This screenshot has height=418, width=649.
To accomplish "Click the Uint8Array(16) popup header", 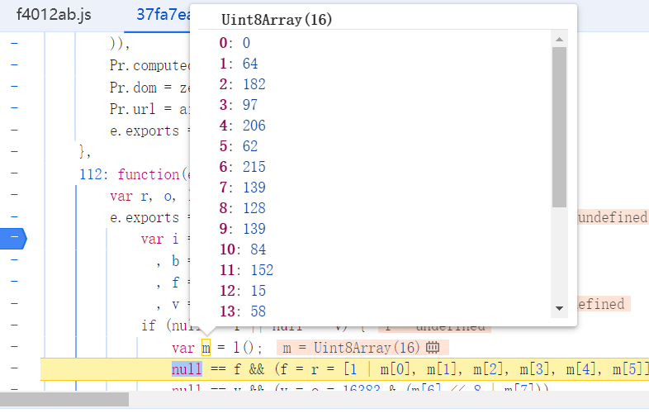I will (x=277, y=20).
